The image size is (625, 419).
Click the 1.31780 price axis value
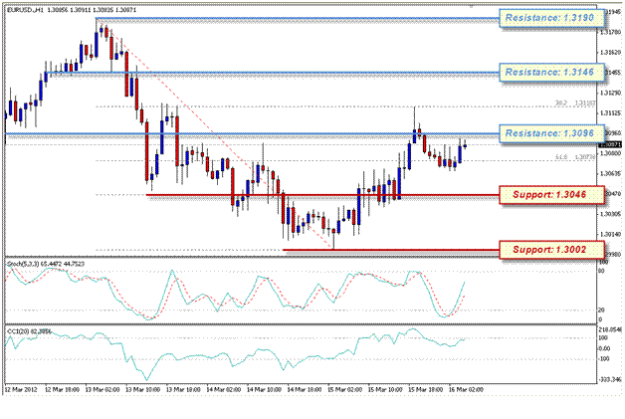coord(611,32)
